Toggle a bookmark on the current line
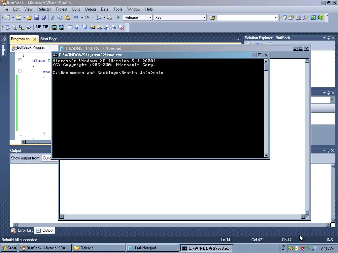Image resolution: width=338 pixels, height=253 pixels. point(70,27)
